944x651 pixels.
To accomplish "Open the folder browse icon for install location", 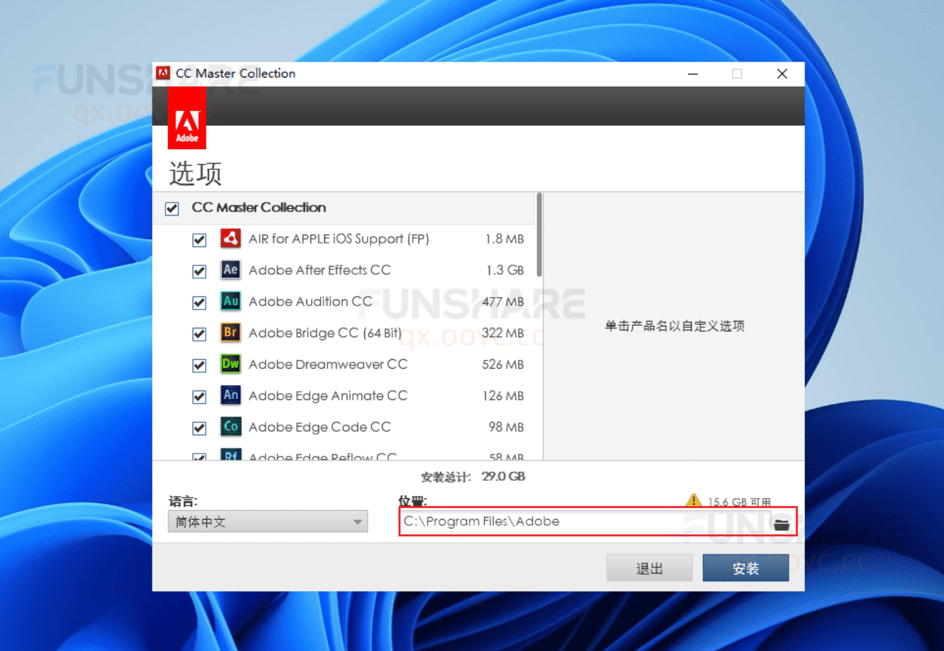I will pyautogui.click(x=782, y=524).
